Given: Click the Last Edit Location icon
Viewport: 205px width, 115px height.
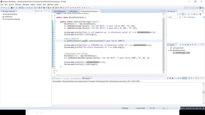Looking at the screenshot, I should 80,8.
